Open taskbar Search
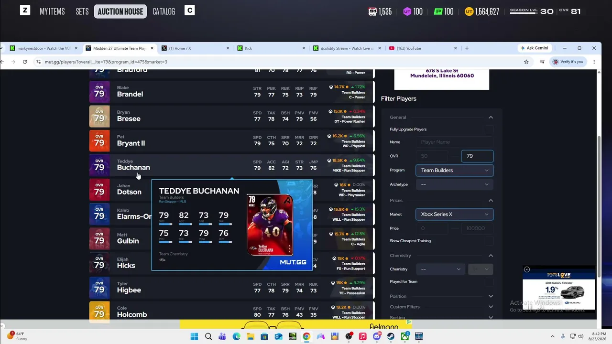Viewport: 612px width, 344px height. (x=208, y=337)
